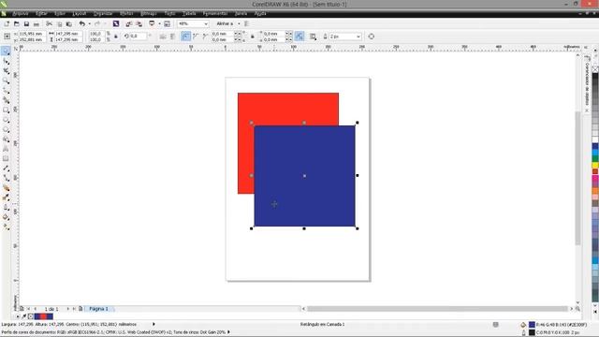599x337 pixels.
Task: Open the Arquivo menu
Action: point(21,13)
